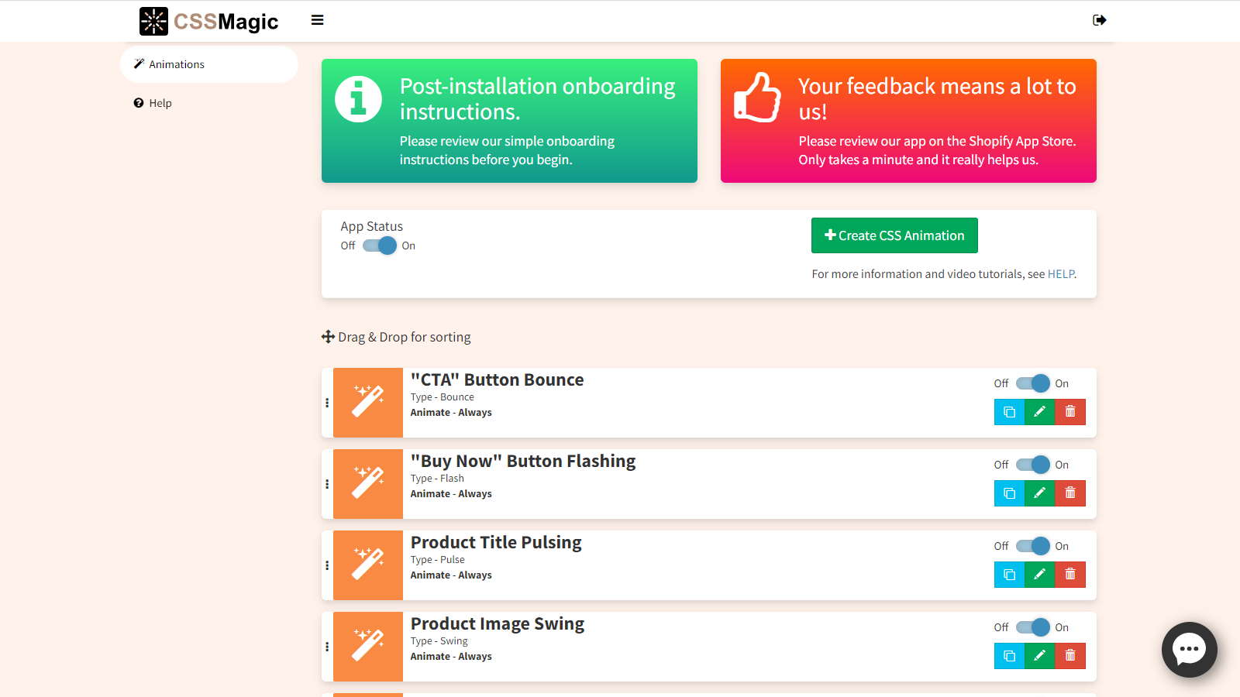Delete the "CTA" Button Bounce animation

1070,412
